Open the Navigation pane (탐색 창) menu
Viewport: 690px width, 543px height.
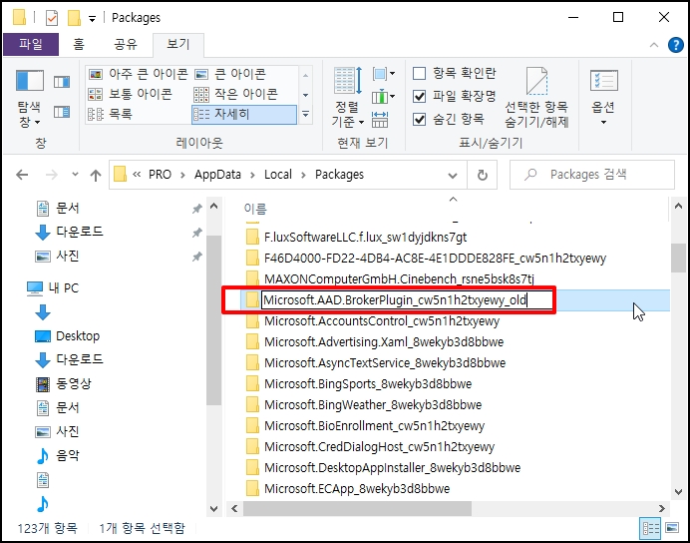[x=30, y=99]
